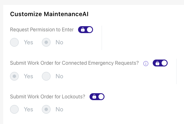Choose No radio for Connected Emergency Requests
This screenshot has height=124, width=184.
tap(46, 76)
